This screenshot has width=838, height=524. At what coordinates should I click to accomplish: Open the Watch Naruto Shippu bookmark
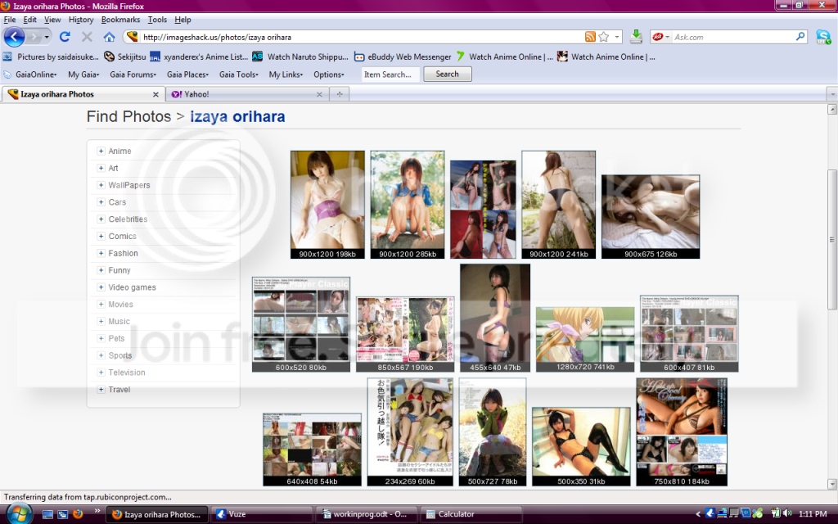coord(300,56)
